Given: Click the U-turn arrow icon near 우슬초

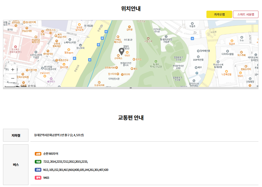Looking at the screenshot, I should [x=195, y=32].
